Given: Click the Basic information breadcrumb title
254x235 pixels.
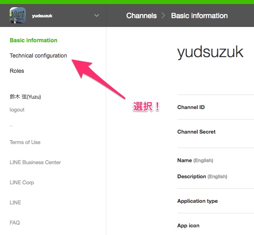Looking at the screenshot, I should [x=199, y=16].
